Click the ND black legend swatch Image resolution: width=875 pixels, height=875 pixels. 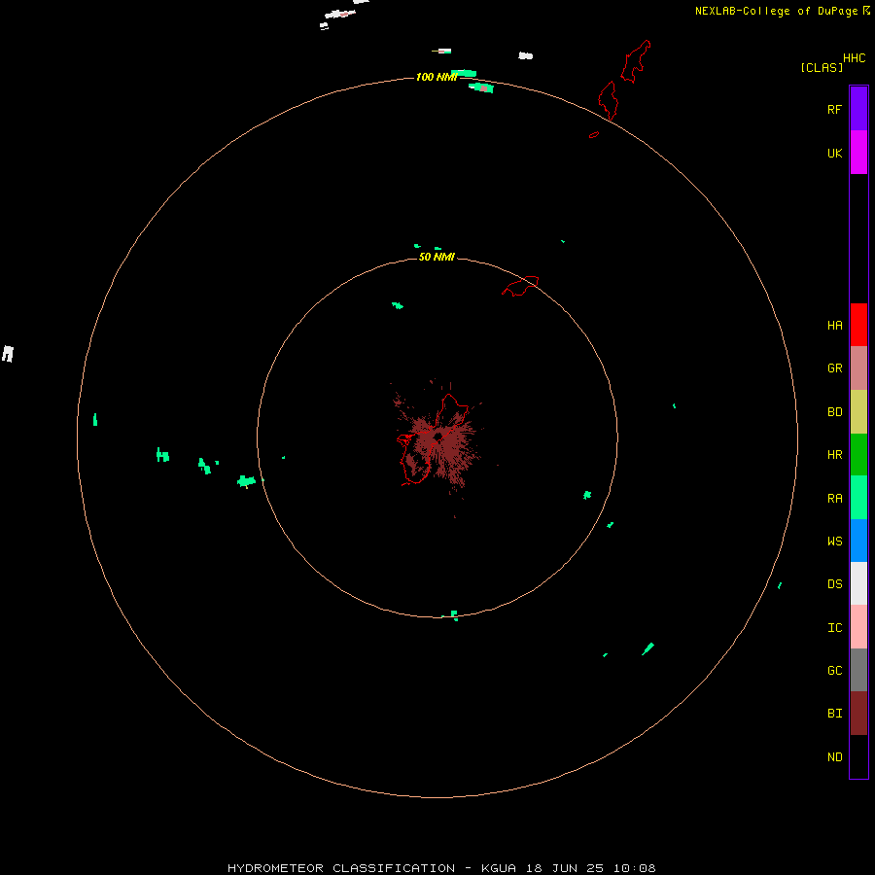[858, 756]
